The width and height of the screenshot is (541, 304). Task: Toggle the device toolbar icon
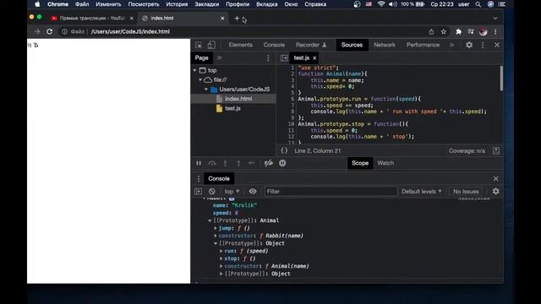pos(211,45)
